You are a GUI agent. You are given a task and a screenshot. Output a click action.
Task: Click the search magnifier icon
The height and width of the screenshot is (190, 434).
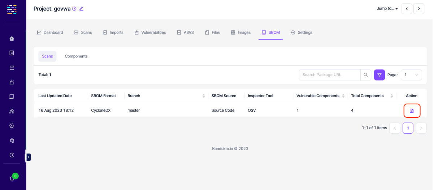(x=366, y=75)
